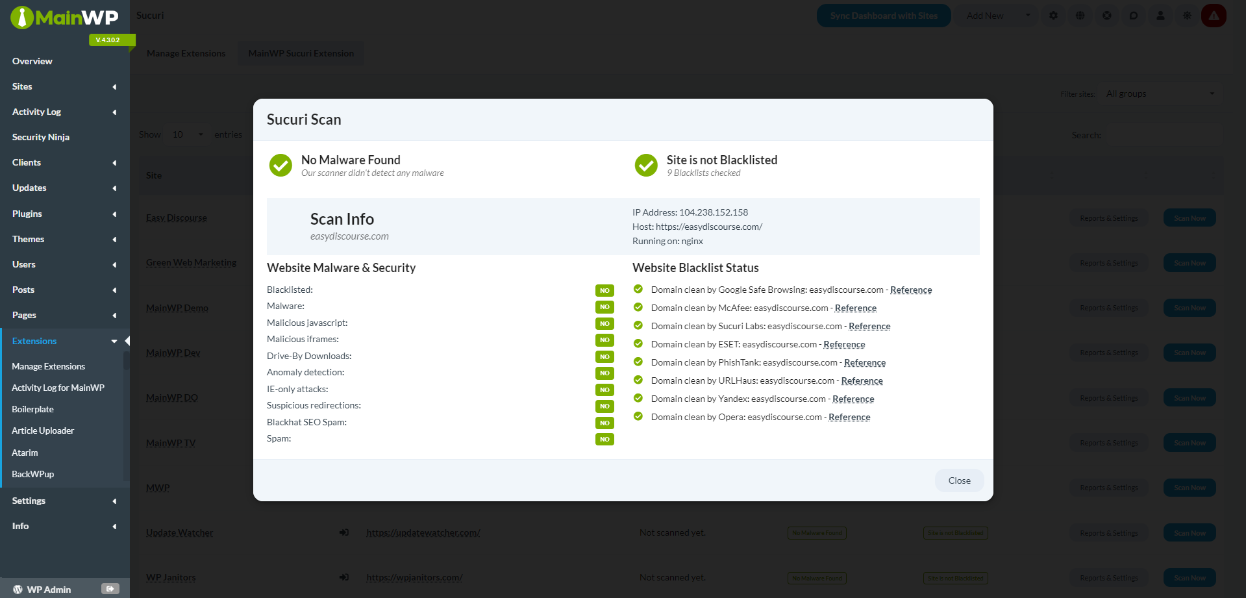Open Boilerplate extension in sidebar

[32, 409]
